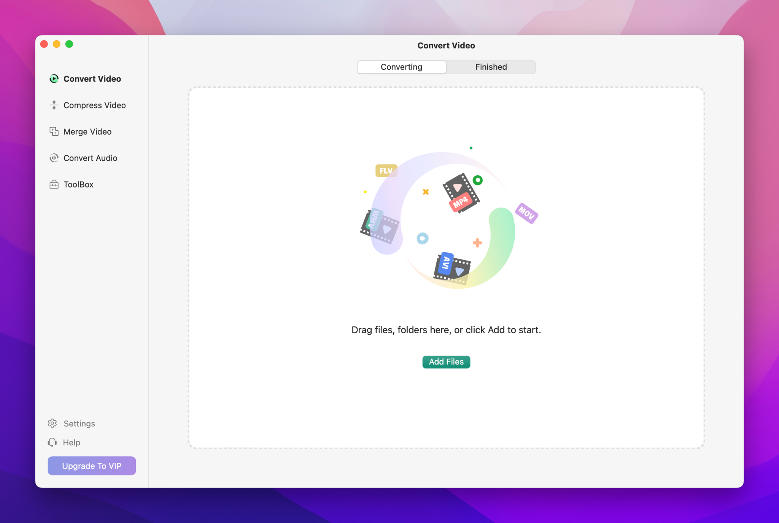The height and width of the screenshot is (523, 779).
Task: Click the Add Files button
Action: (x=446, y=362)
